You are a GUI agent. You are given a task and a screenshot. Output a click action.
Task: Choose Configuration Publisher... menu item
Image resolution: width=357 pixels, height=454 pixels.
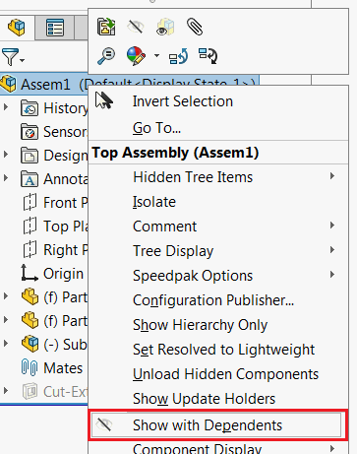tap(218, 300)
